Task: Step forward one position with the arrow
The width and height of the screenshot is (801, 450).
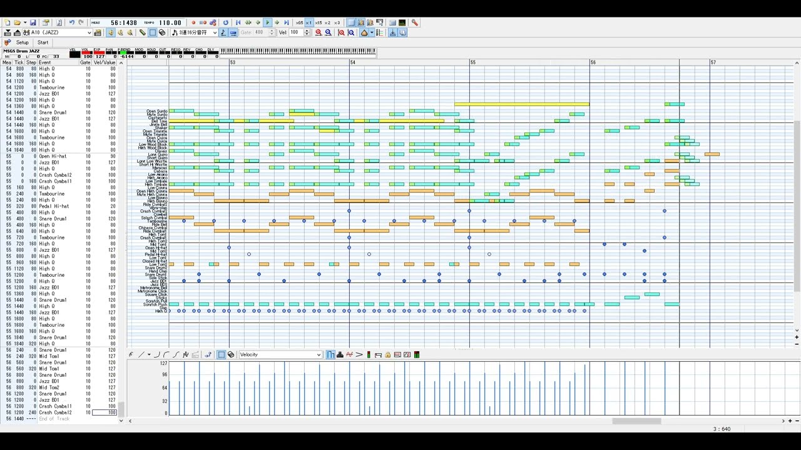Action: [x=277, y=22]
